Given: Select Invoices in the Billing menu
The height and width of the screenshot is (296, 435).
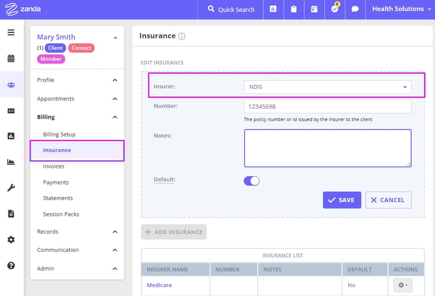Looking at the screenshot, I should [53, 166].
